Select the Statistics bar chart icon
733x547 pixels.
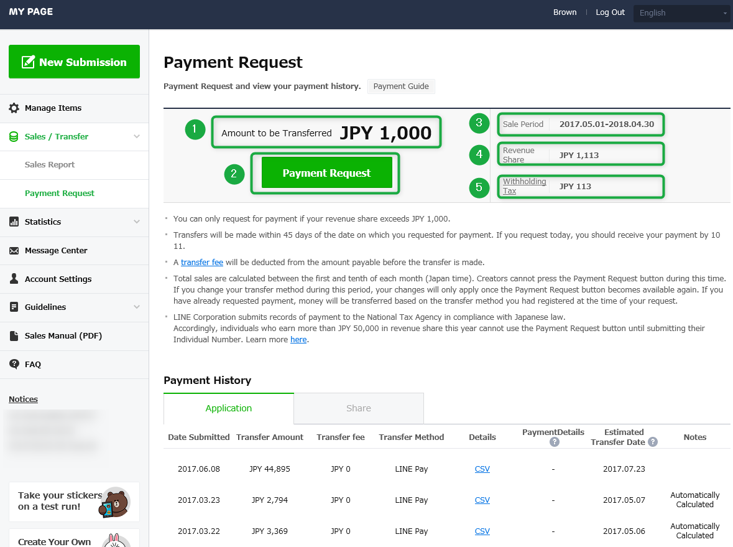pyautogui.click(x=14, y=222)
